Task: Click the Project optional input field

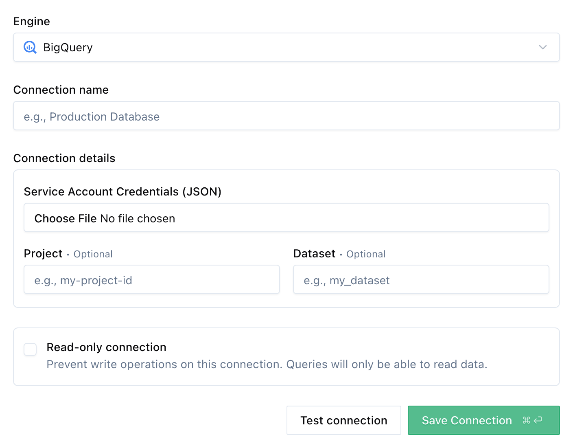Action: tap(151, 280)
